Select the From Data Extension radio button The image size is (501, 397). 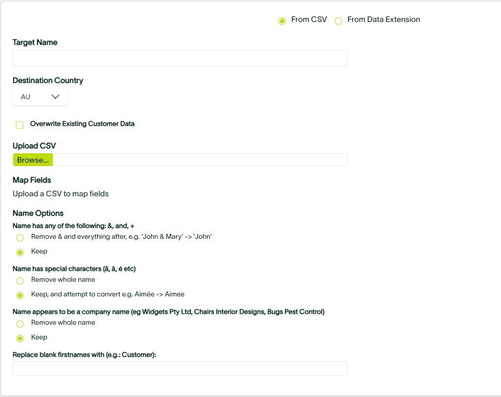[x=338, y=21]
